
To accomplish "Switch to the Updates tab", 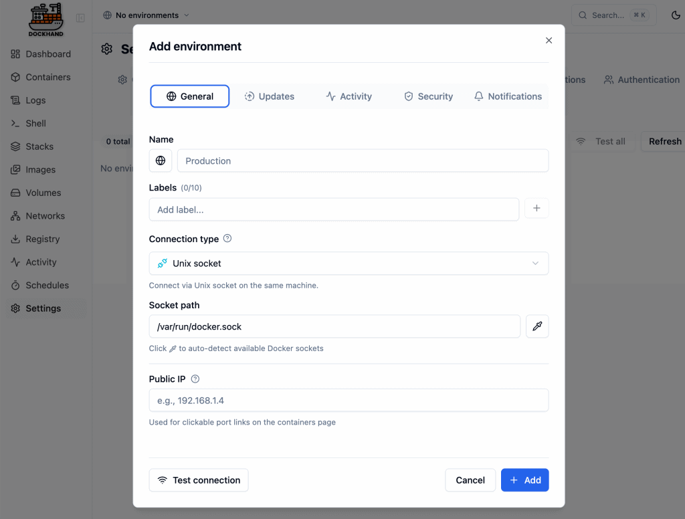I will click(270, 96).
